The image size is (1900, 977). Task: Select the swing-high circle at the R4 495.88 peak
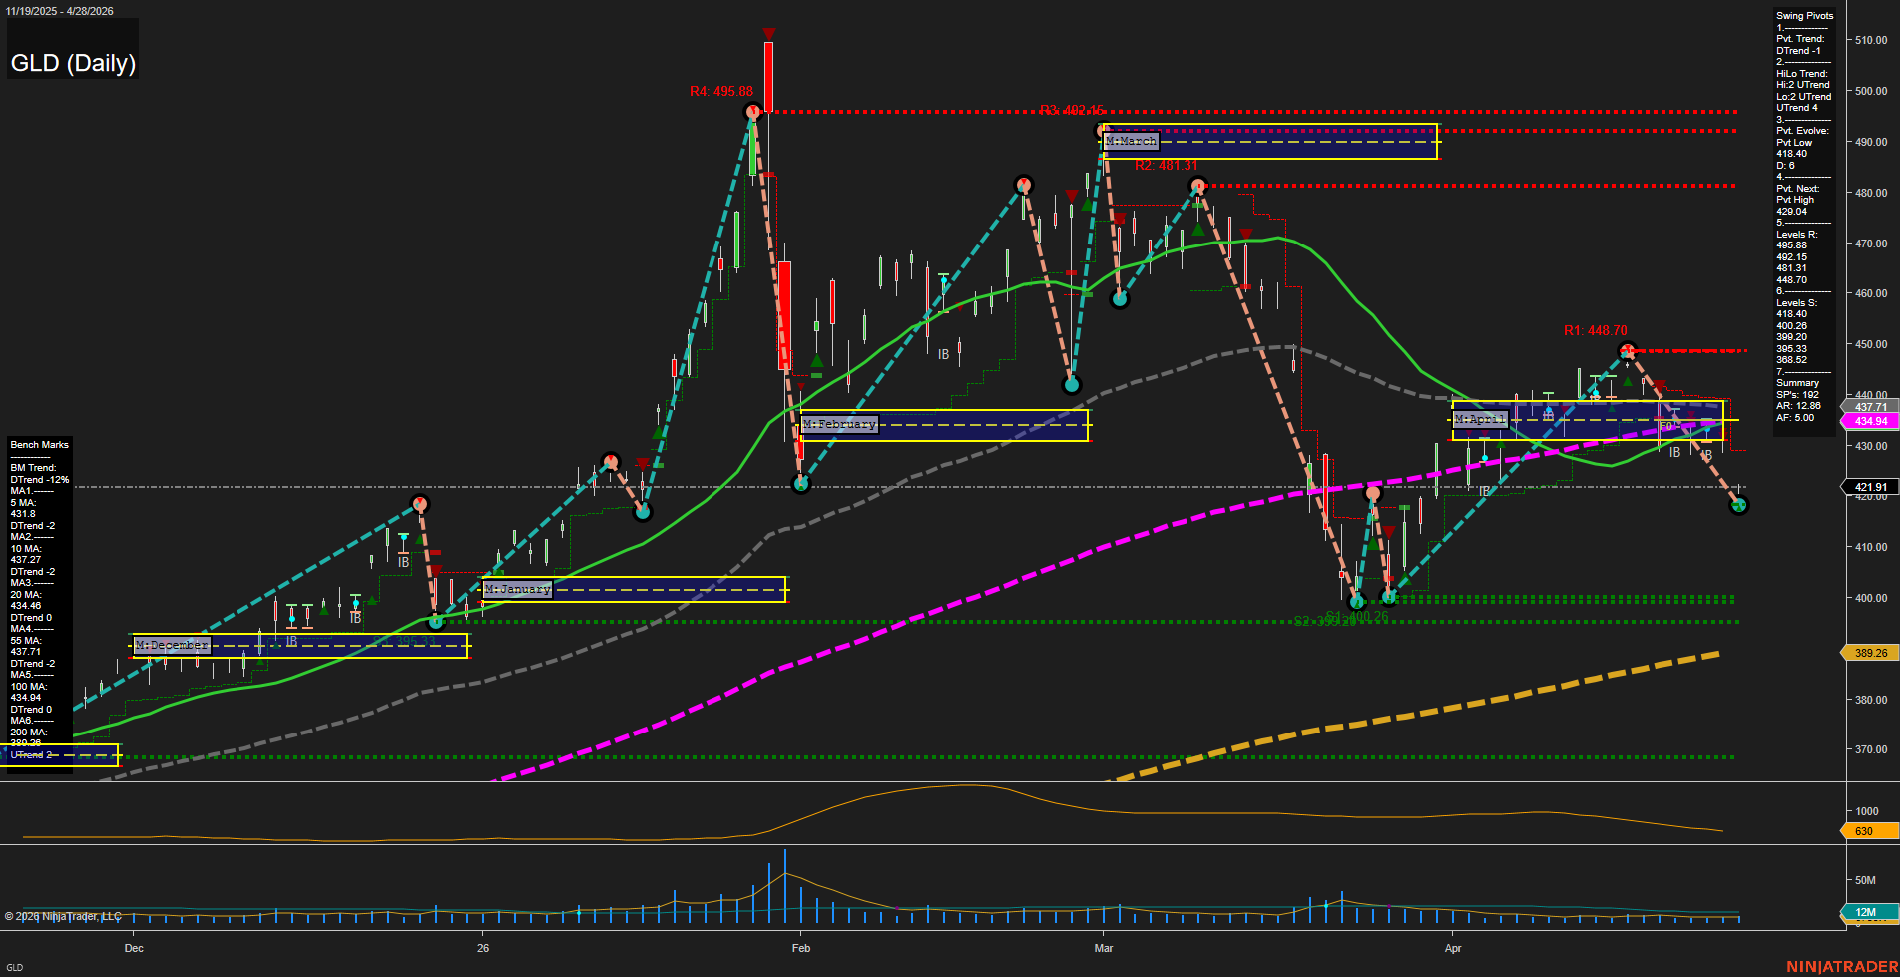click(752, 111)
